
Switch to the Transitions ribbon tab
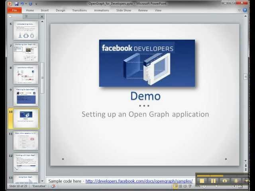point(80,10)
